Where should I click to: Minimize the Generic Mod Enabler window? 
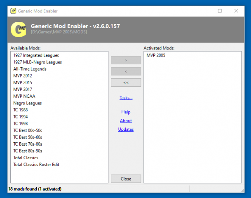pos(204,11)
